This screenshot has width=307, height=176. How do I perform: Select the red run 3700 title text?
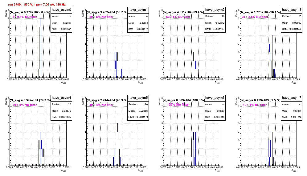(37, 4)
